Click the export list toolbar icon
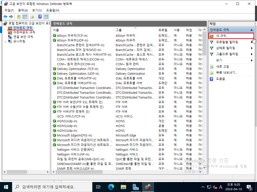The image size is (257, 192). pyautogui.click(x=32, y=16)
